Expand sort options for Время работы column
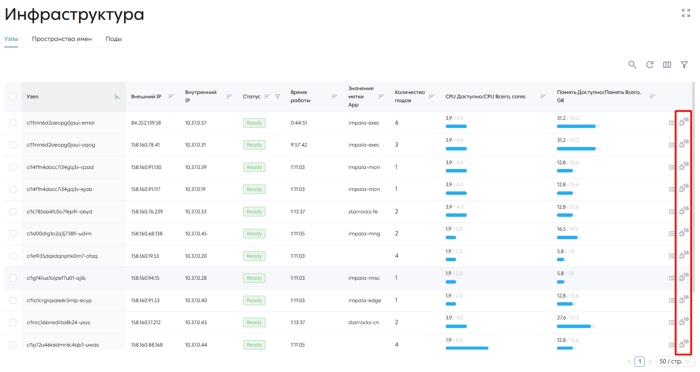Image resolution: width=700 pixels, height=372 pixels. 334,97
